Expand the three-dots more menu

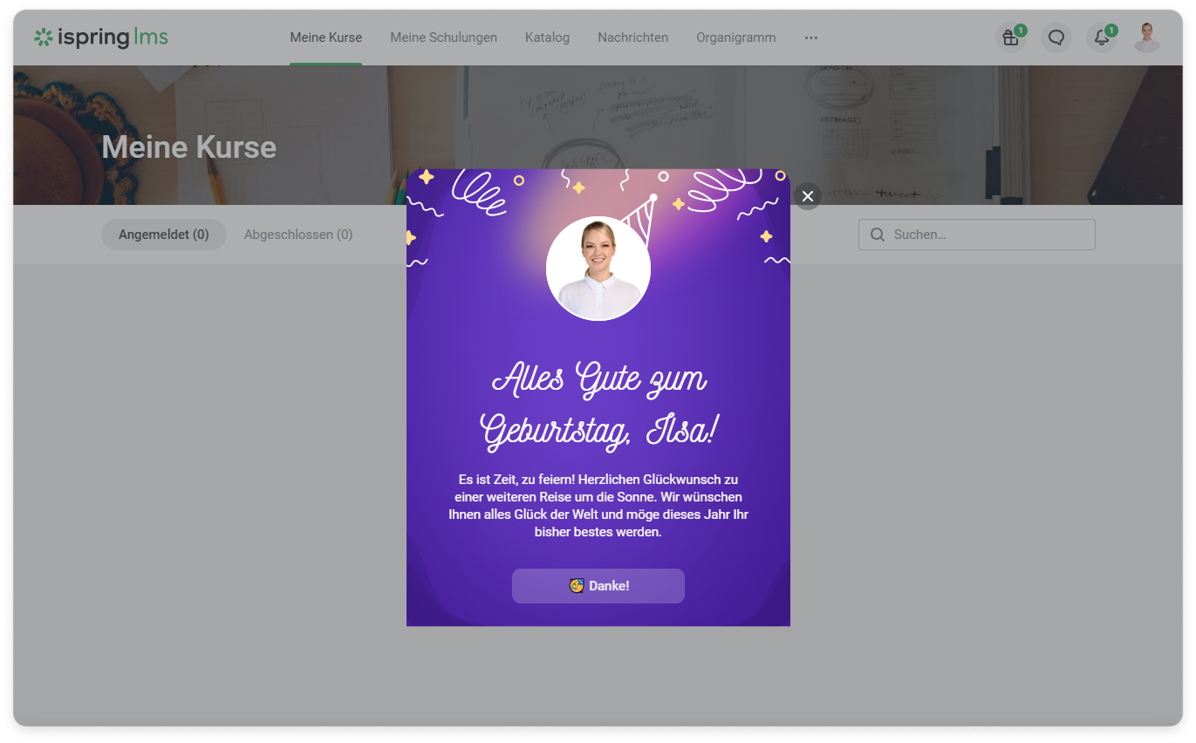[x=811, y=37]
